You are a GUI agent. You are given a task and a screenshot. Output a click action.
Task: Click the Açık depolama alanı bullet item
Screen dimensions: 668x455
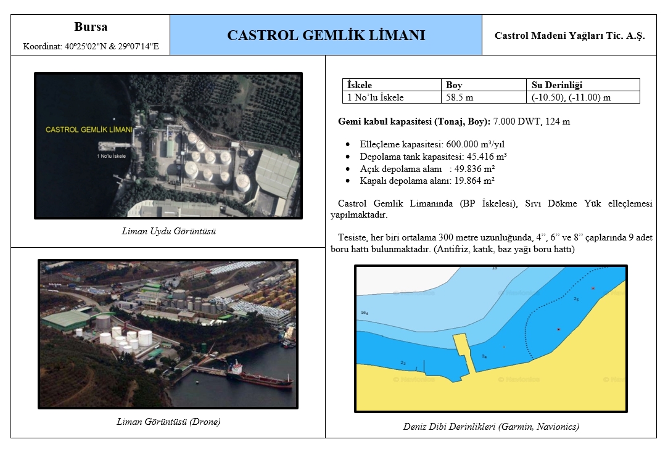click(x=427, y=169)
